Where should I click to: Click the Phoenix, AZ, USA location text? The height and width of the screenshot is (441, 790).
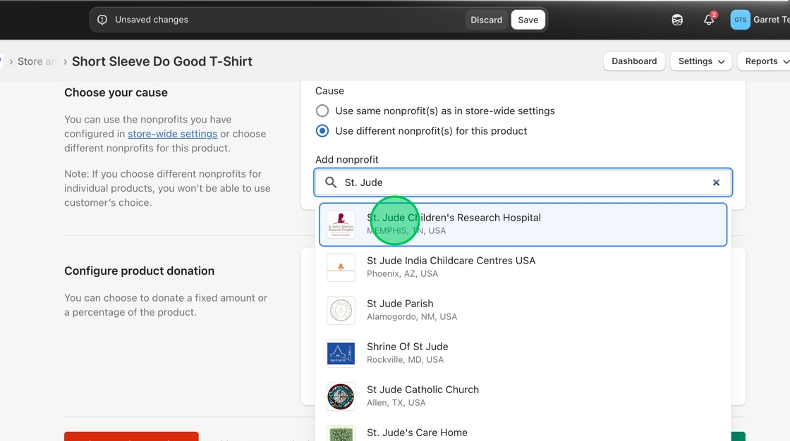coord(402,274)
